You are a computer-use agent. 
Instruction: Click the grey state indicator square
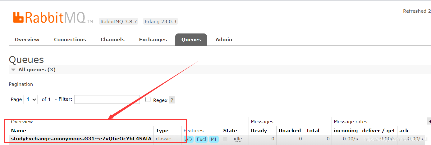pos(225,139)
